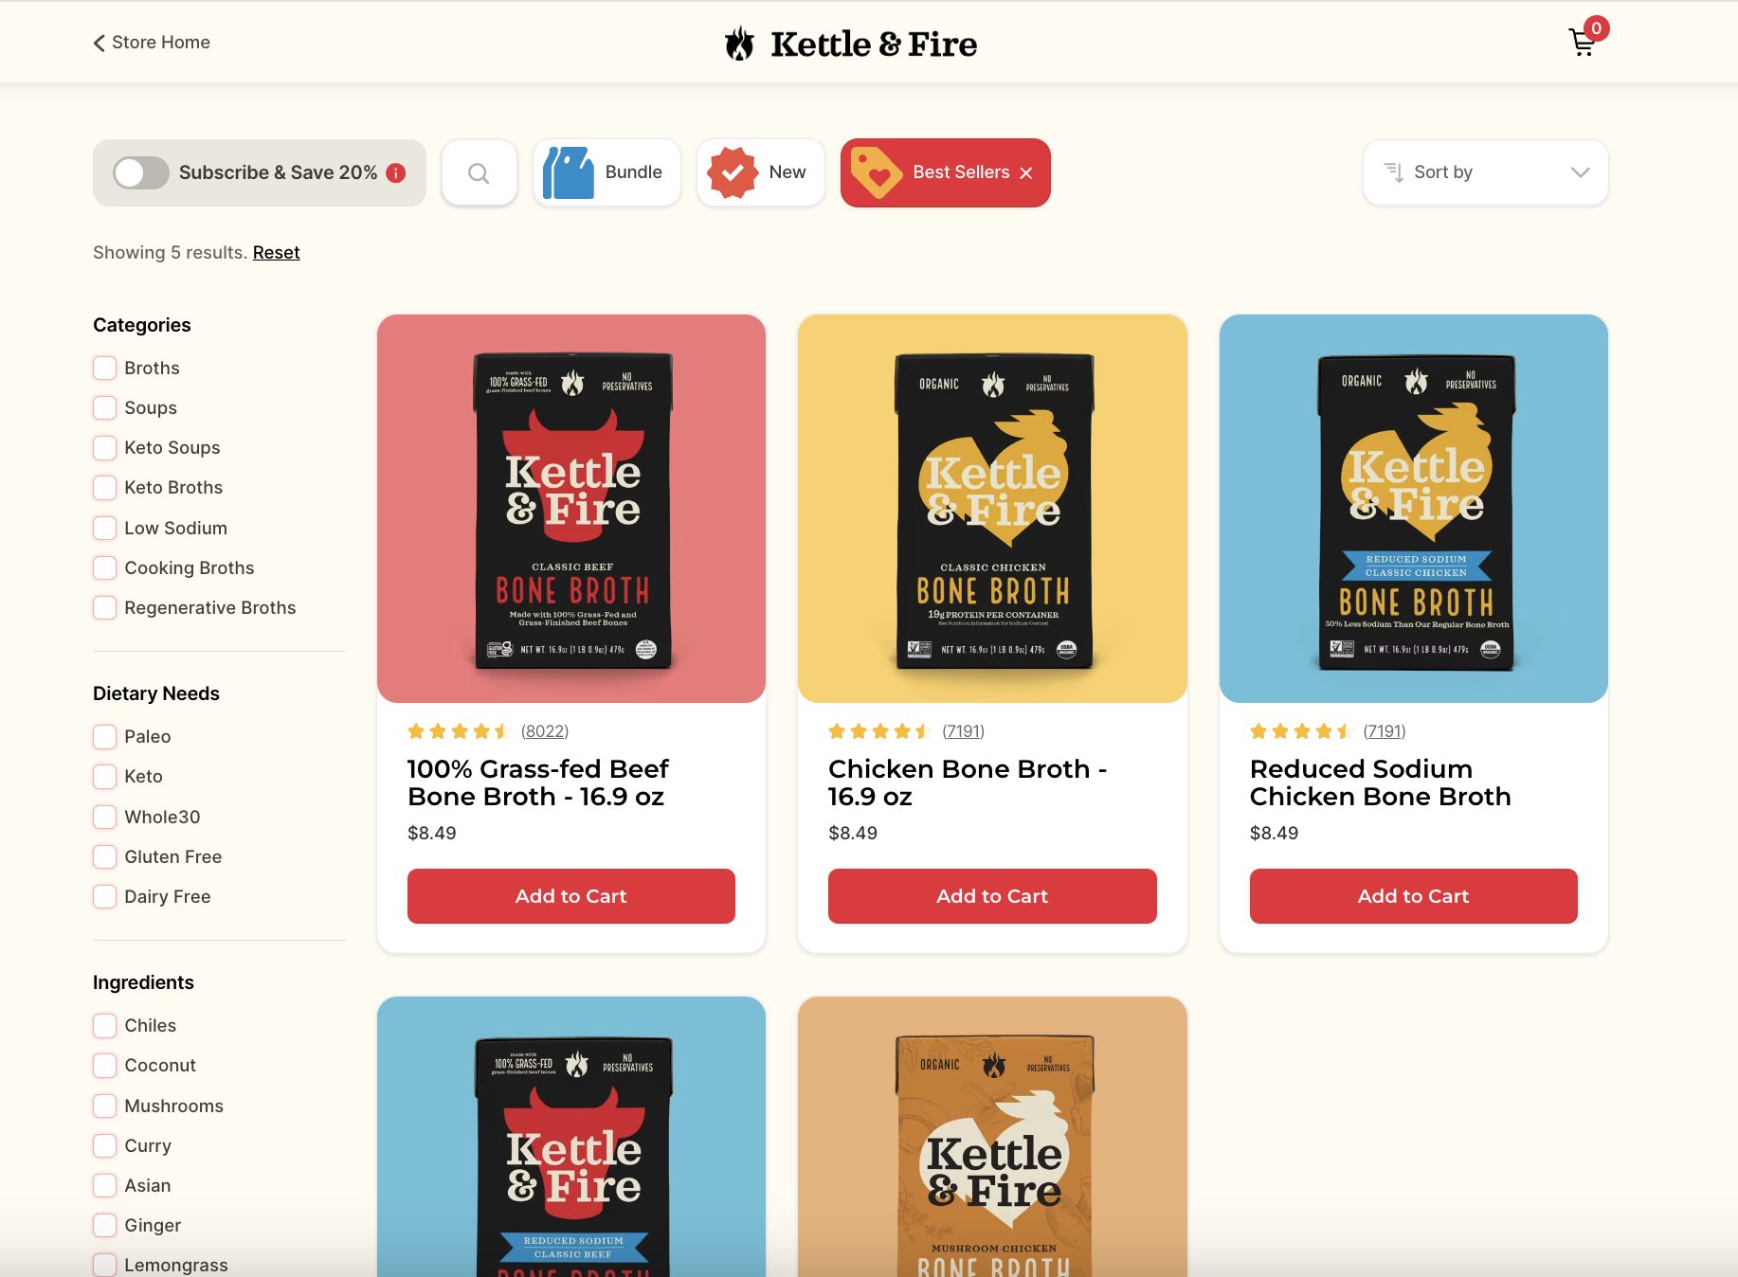The height and width of the screenshot is (1277, 1738).
Task: Click the search magnifier icon
Action: pos(480,172)
